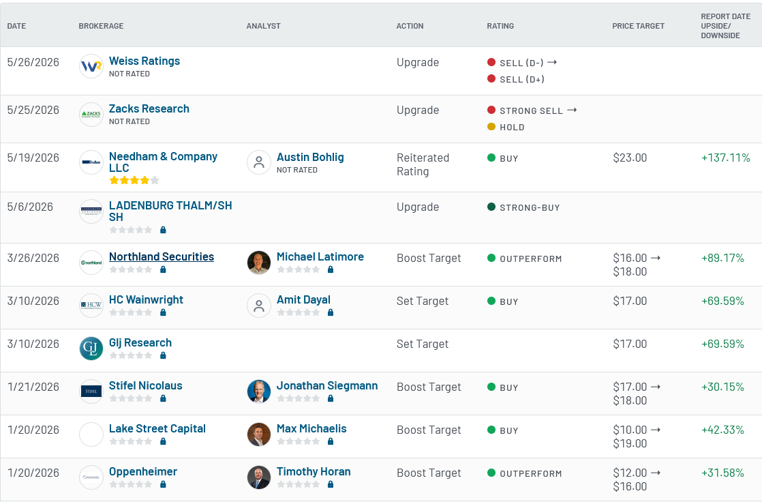Click the +89.17% upside value
Viewport: 762px width, 502px height.
tap(722, 258)
